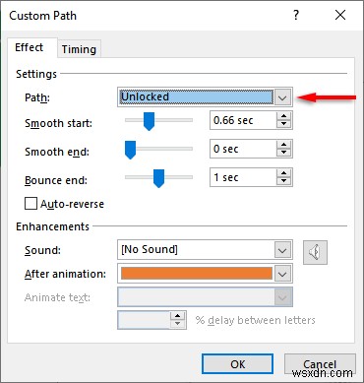The height and width of the screenshot is (383, 364).
Task: Open the Sound dropdown list
Action: click(x=282, y=251)
